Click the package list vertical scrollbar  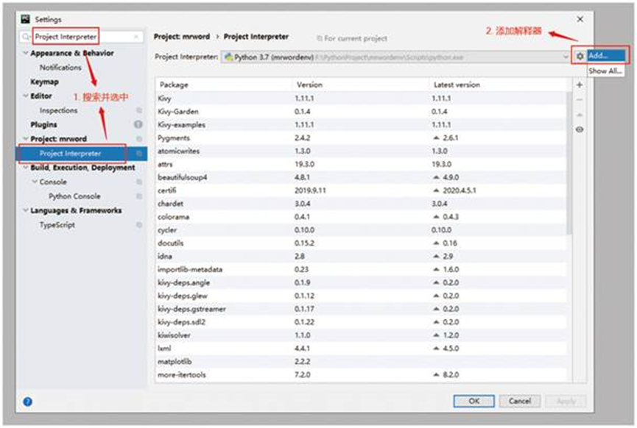pos(569,163)
